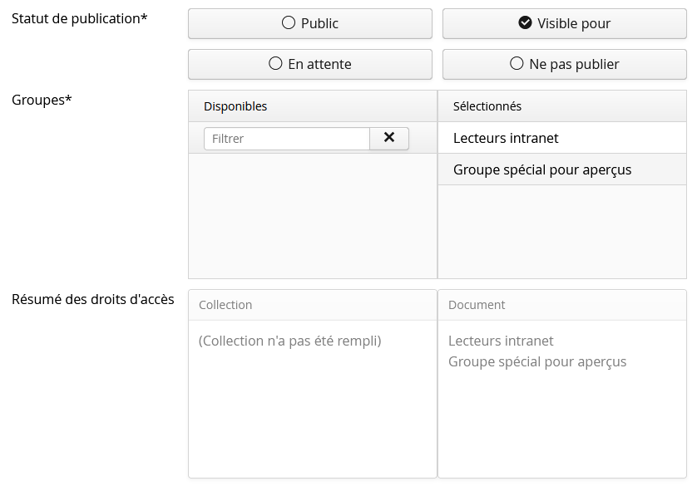Click the 'Résumé des droits d'accès' label

coord(93,299)
